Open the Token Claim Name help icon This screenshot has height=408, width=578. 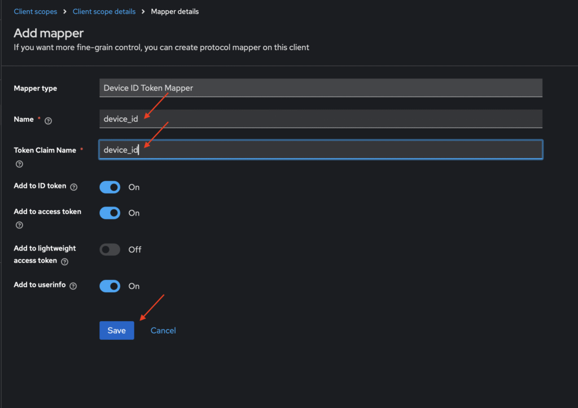pos(19,164)
